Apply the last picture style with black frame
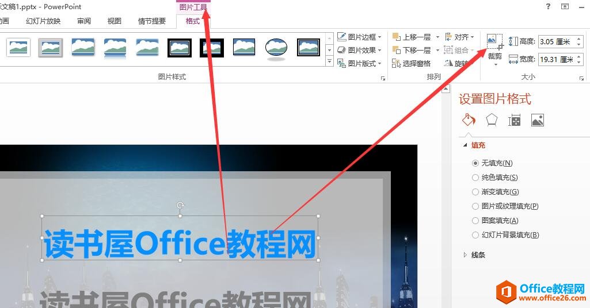 [x=309, y=48]
